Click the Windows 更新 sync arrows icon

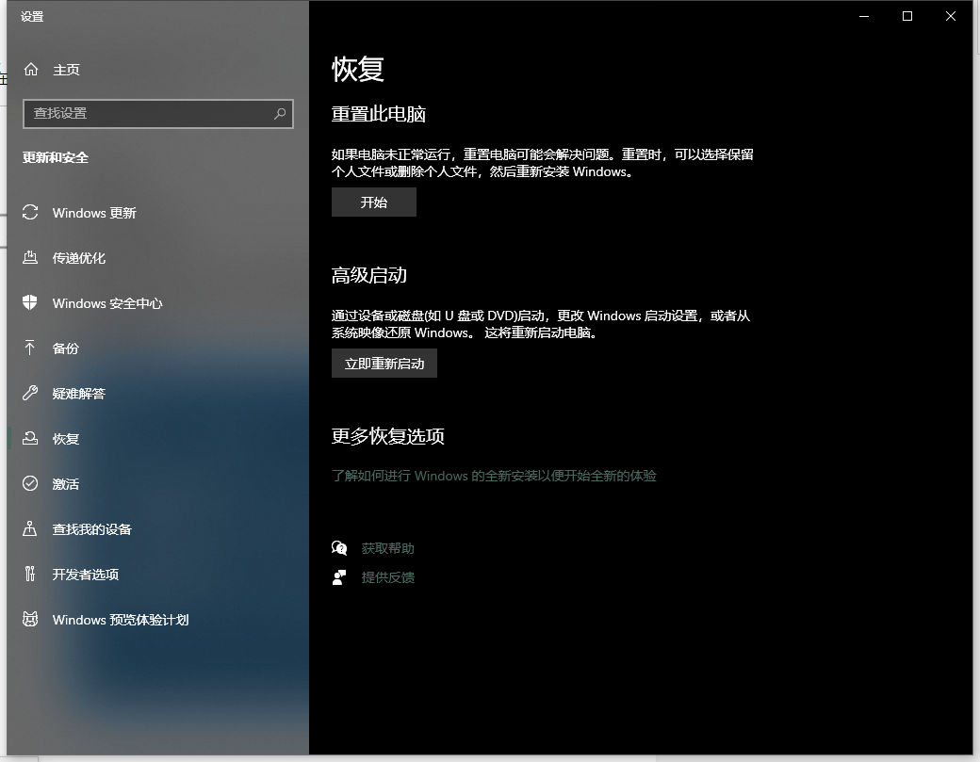30,213
